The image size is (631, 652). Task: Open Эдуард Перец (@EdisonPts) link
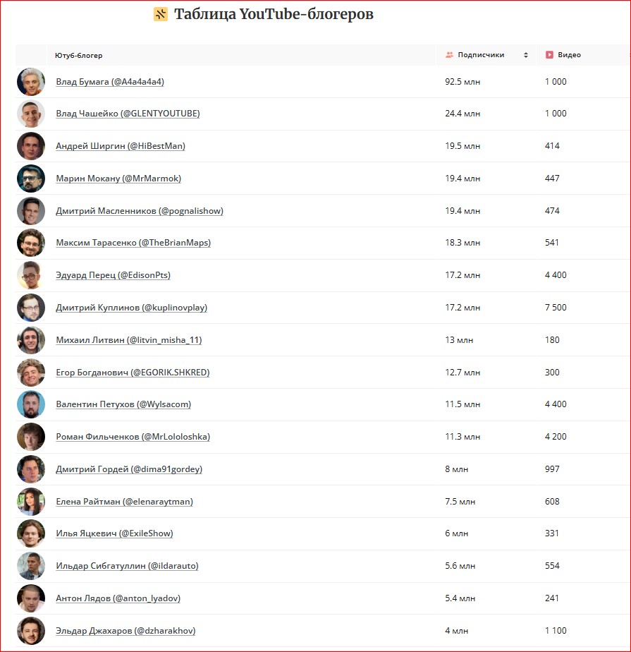pos(113,275)
